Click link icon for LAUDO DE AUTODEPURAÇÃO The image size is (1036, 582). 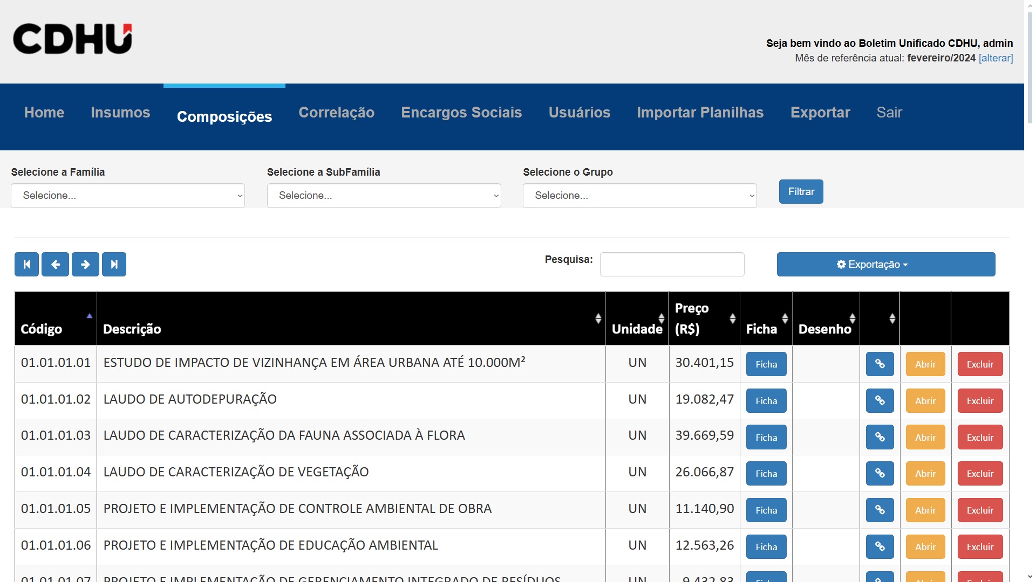(880, 401)
